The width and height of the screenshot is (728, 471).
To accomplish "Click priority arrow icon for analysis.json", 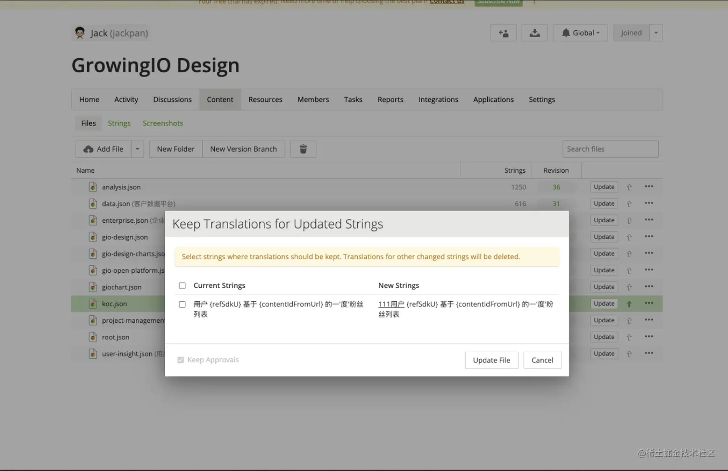I will 629,187.
